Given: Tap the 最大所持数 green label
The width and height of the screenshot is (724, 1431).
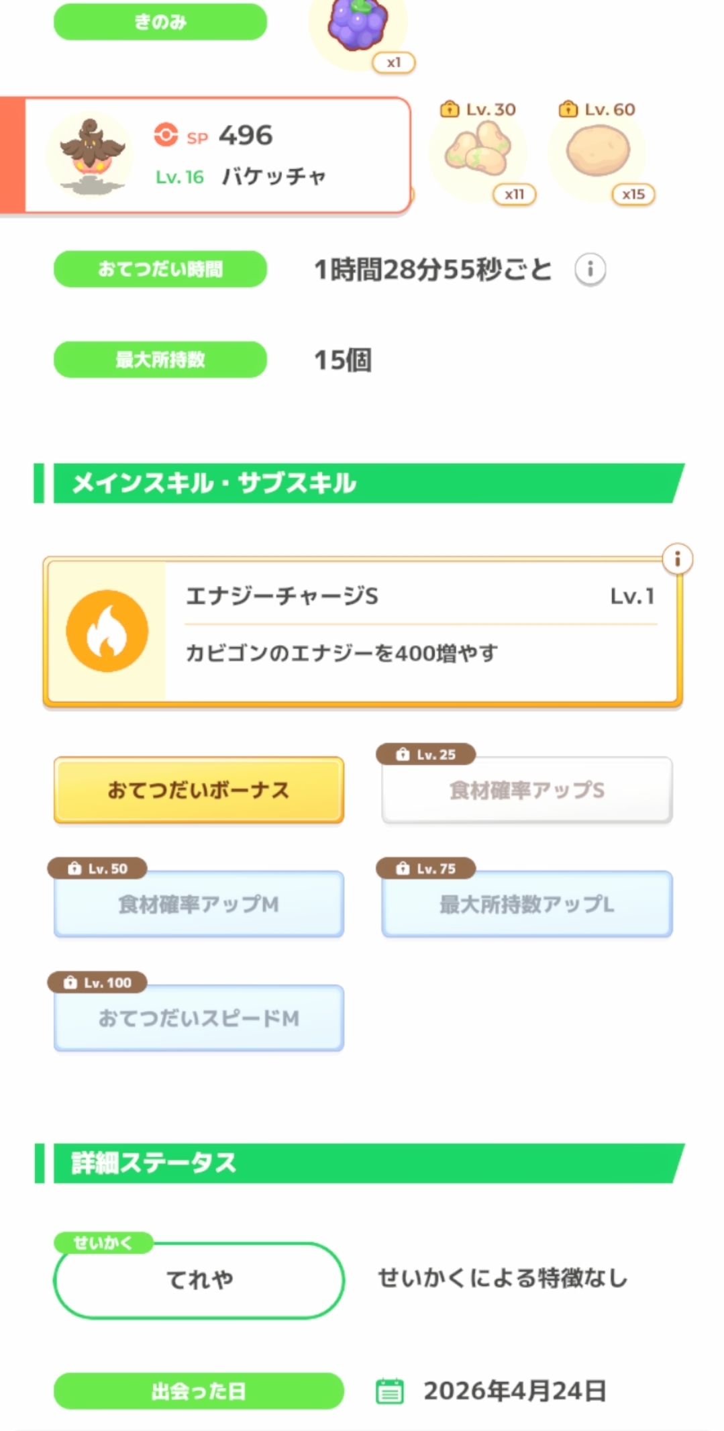Looking at the screenshot, I should coord(160,360).
